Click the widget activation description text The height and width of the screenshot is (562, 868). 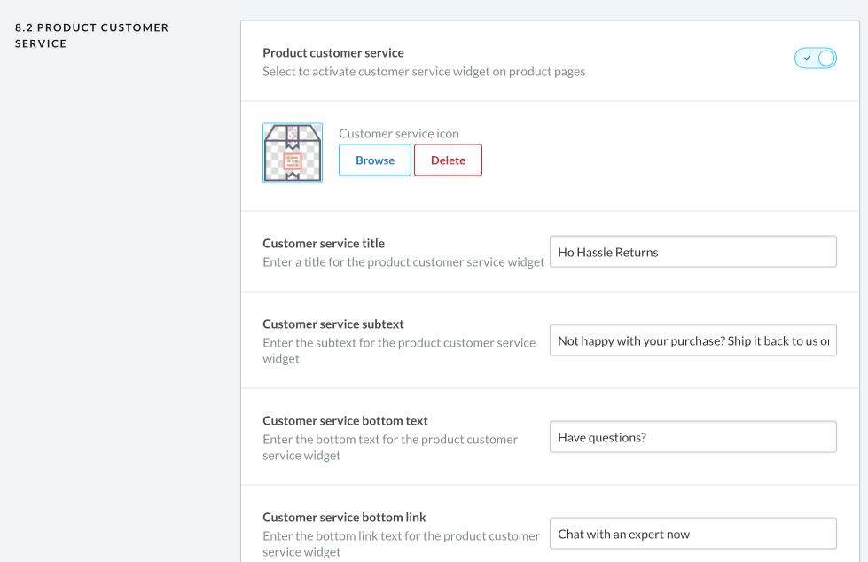[424, 72]
